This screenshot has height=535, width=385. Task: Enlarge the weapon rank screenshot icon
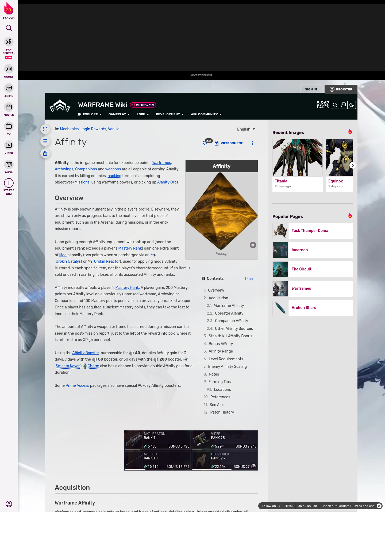point(253,466)
